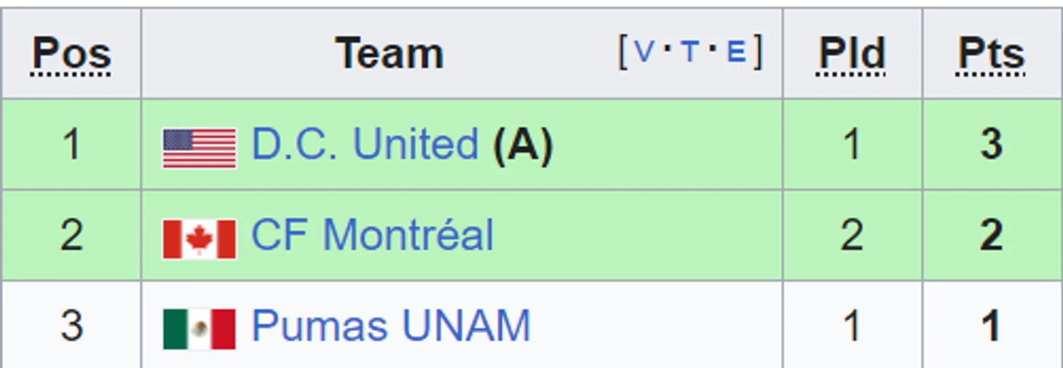Select the (A) advancement marker

[x=523, y=145]
